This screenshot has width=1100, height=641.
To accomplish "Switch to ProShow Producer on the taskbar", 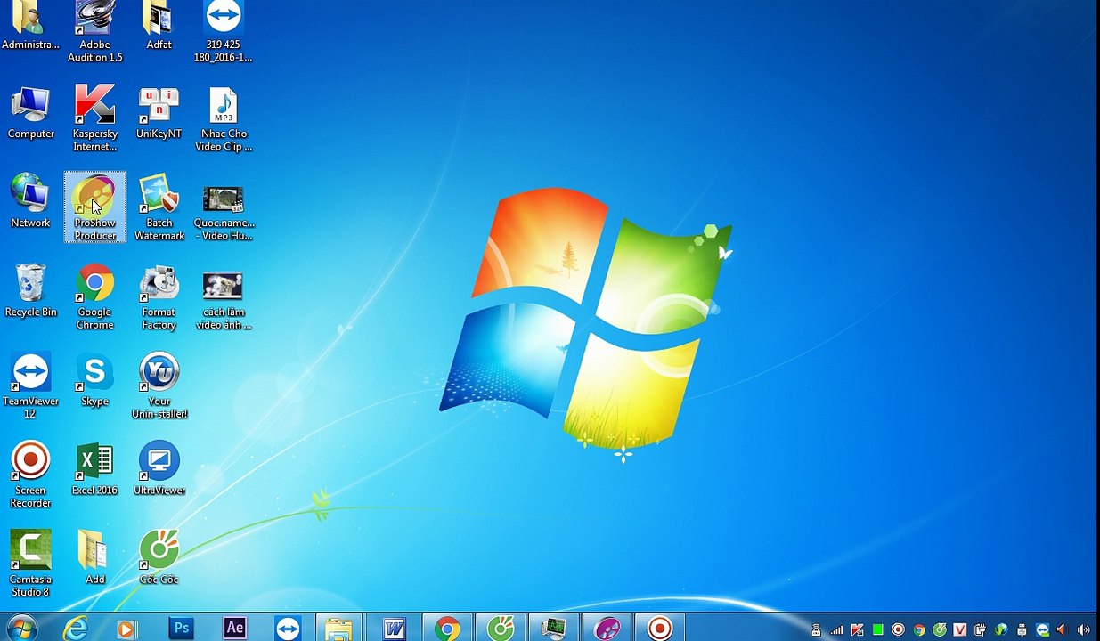I will [607, 629].
